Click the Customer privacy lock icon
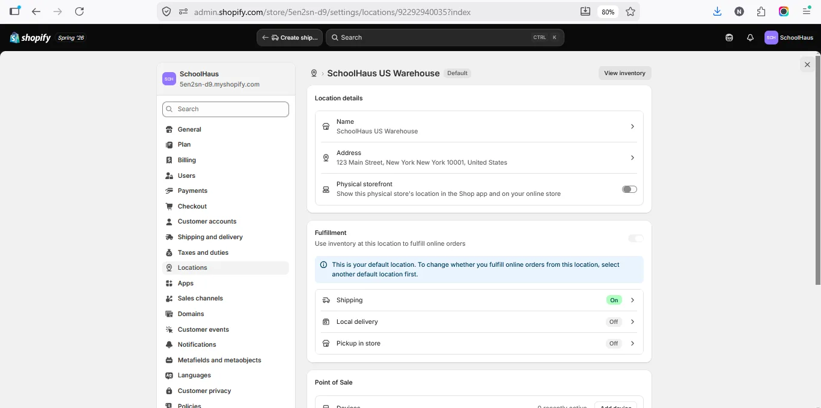The height and width of the screenshot is (408, 821). 169,391
